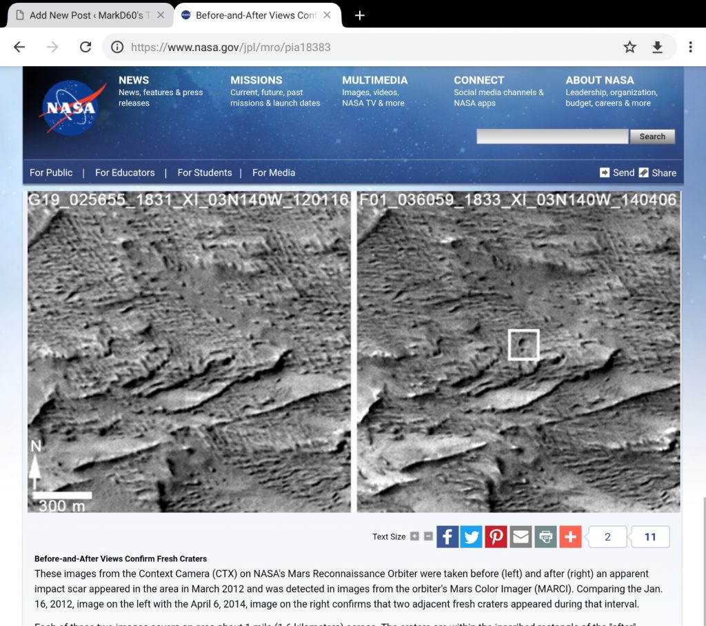
Task: Close the Before-and-After Views tab
Action: pyautogui.click(x=327, y=15)
